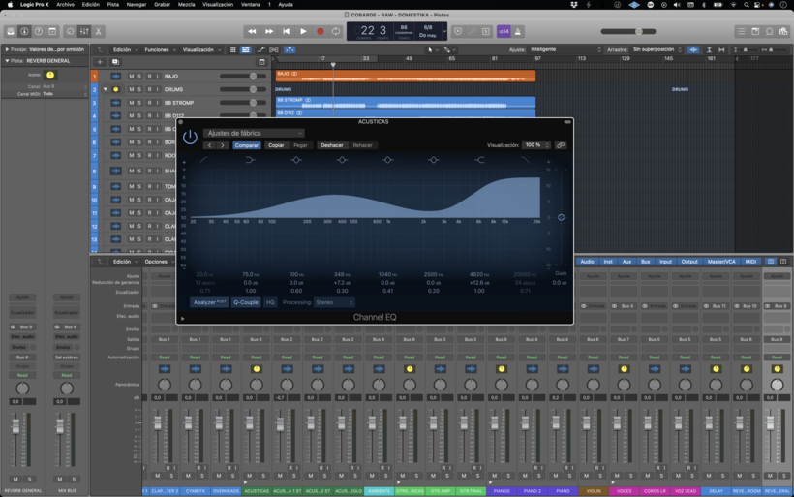Image resolution: width=794 pixels, height=497 pixels.
Task: Open the Mezcla menu
Action: (186, 4)
